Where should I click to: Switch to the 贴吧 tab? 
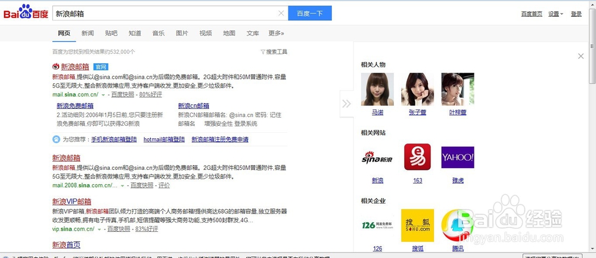click(111, 33)
